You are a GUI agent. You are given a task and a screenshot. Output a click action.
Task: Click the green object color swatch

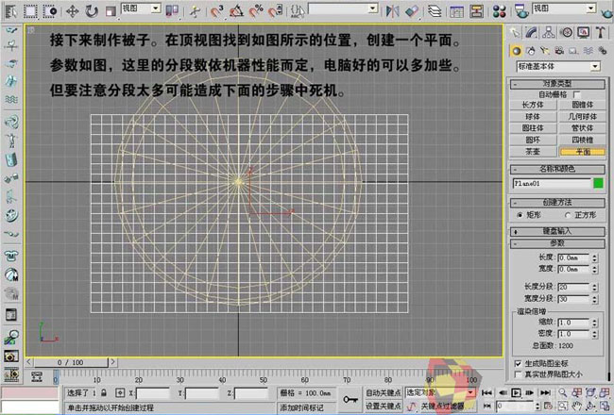tap(598, 182)
